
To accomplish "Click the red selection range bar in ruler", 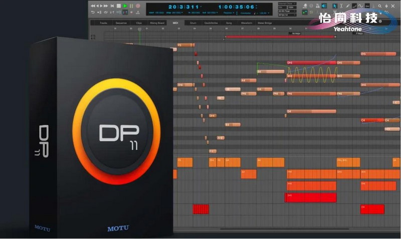I will [x=280, y=37].
